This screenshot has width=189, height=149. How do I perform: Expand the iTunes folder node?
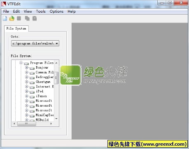tap(27, 96)
